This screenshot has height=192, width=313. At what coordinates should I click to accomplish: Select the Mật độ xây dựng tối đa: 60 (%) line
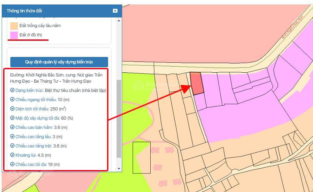pos(44,118)
